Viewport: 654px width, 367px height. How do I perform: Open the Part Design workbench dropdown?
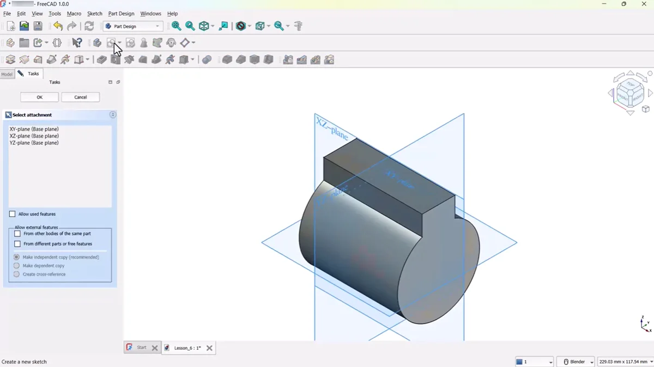(134, 26)
